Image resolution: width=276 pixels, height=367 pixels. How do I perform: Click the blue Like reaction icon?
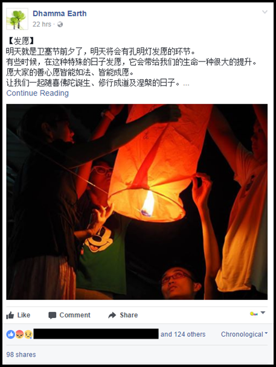10,334
